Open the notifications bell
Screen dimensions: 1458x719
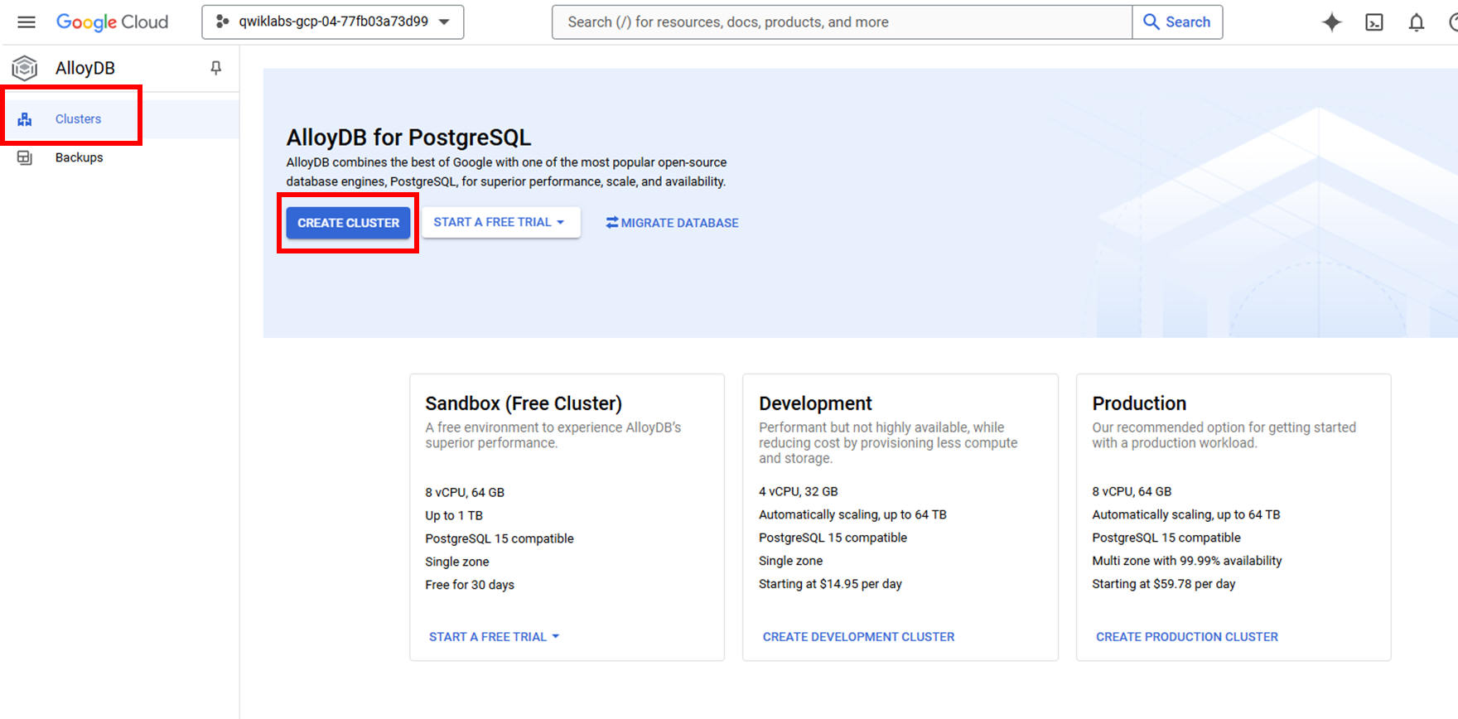coord(1417,22)
